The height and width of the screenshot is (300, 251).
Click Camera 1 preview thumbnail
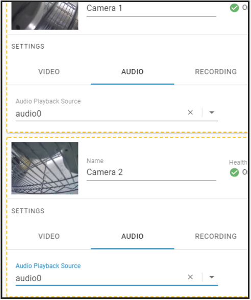point(45,16)
